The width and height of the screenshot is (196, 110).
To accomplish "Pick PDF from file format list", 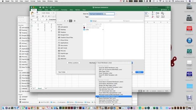I will pyautogui.click(x=100, y=77).
